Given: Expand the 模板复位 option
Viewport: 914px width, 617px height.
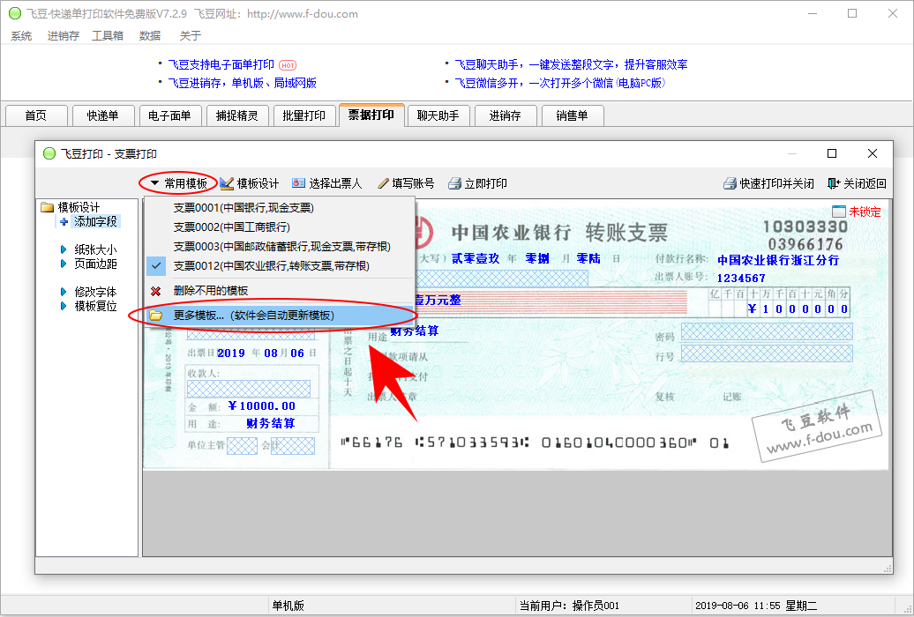Looking at the screenshot, I should pos(64,306).
